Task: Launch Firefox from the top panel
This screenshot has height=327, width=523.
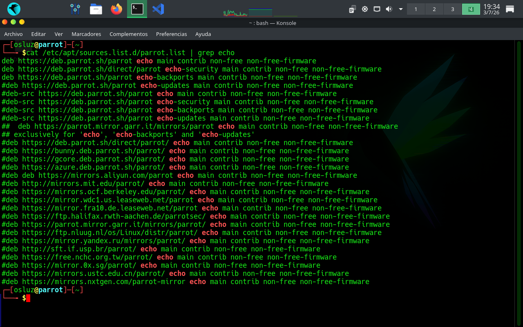Action: pos(116,9)
